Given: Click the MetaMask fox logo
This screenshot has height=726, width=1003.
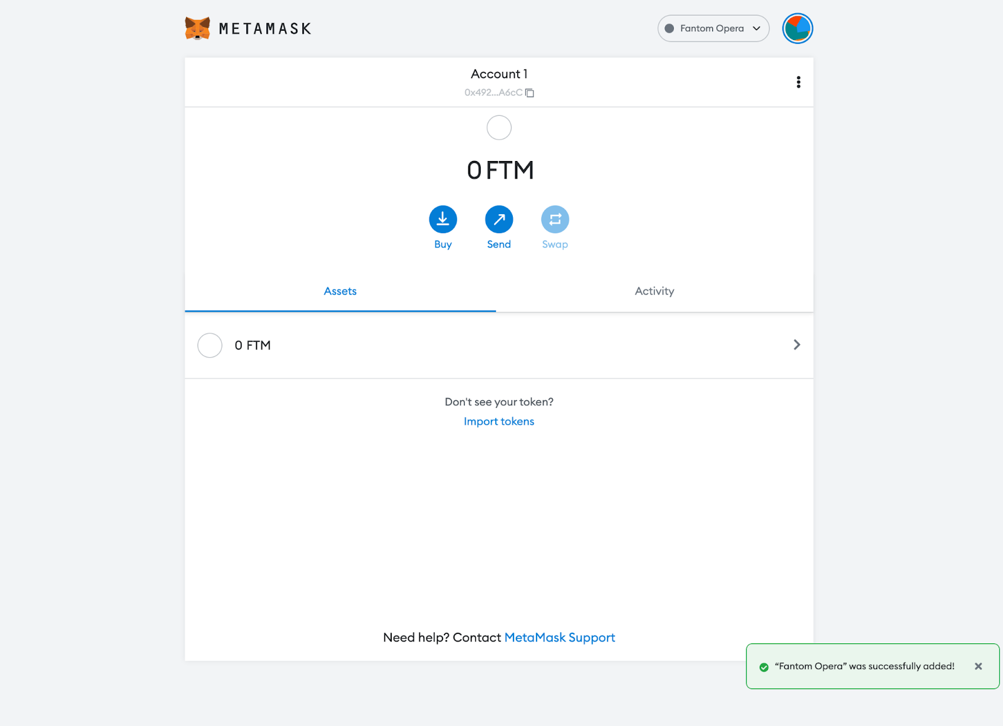Looking at the screenshot, I should pos(197,28).
